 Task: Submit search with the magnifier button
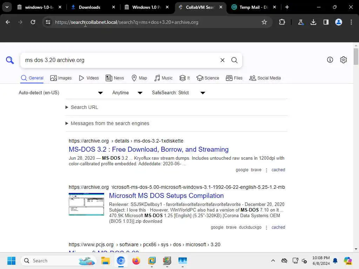pos(234,60)
